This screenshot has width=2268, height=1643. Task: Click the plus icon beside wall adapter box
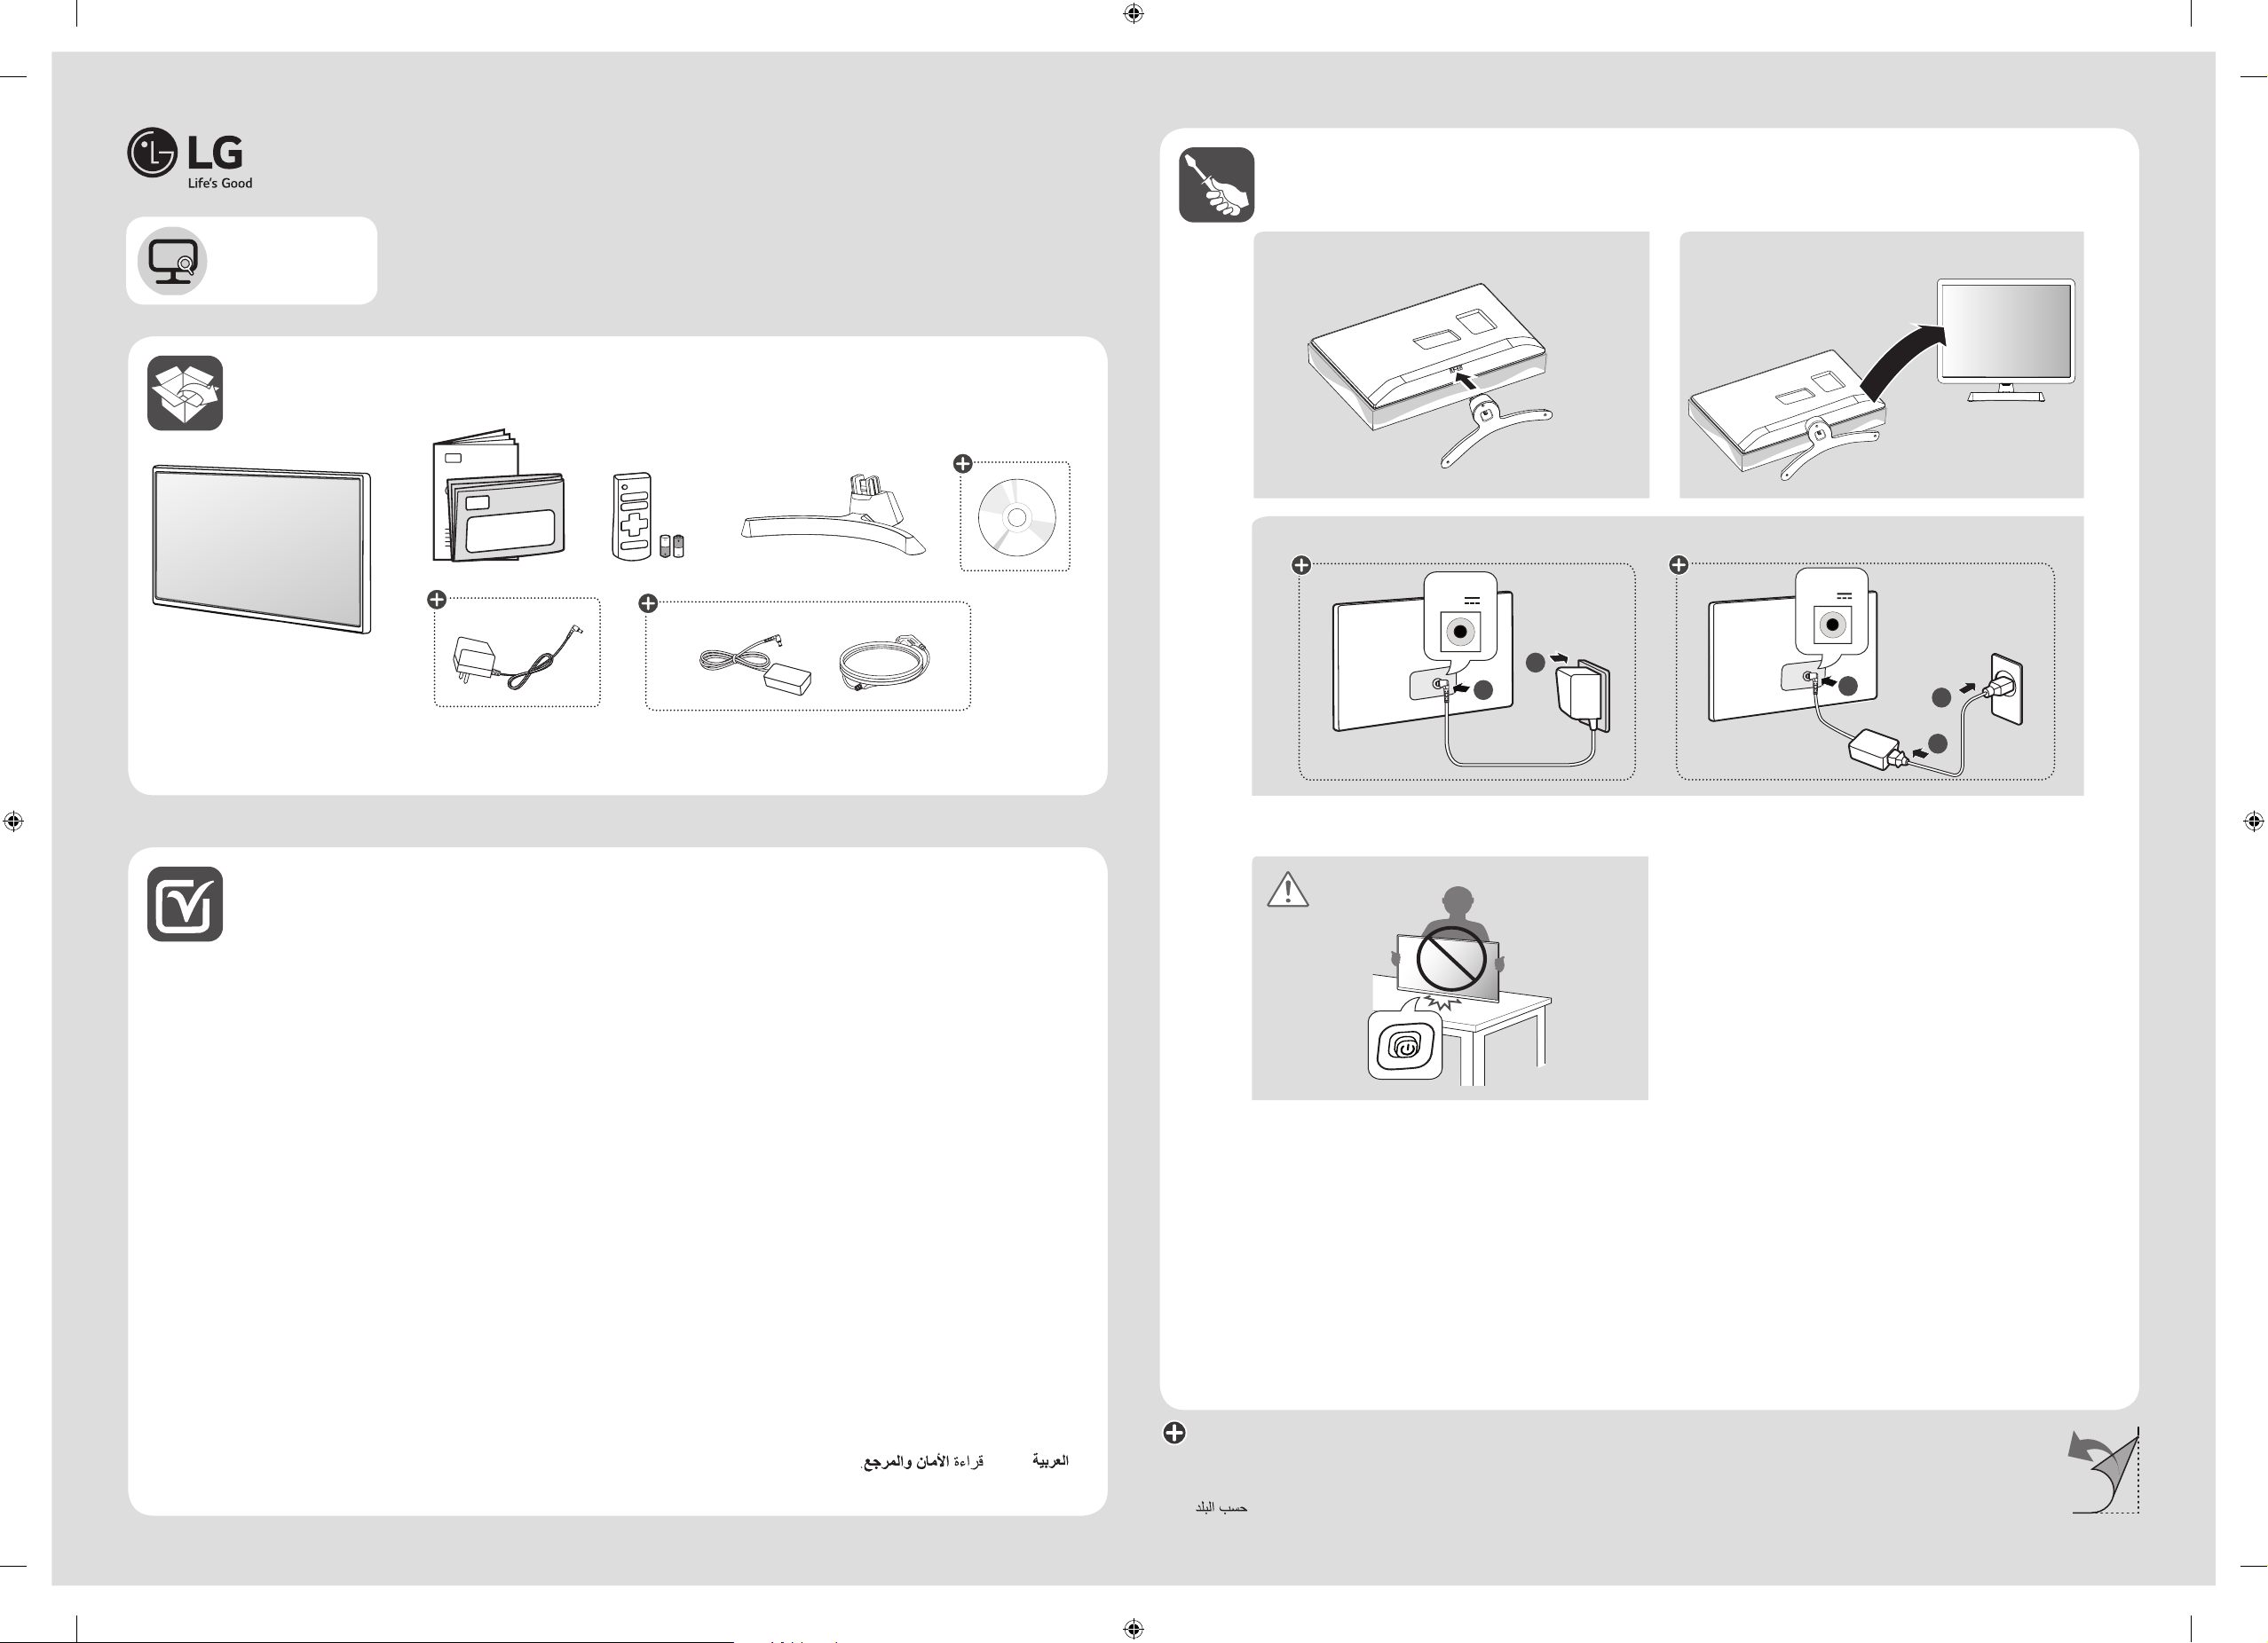coord(437,600)
